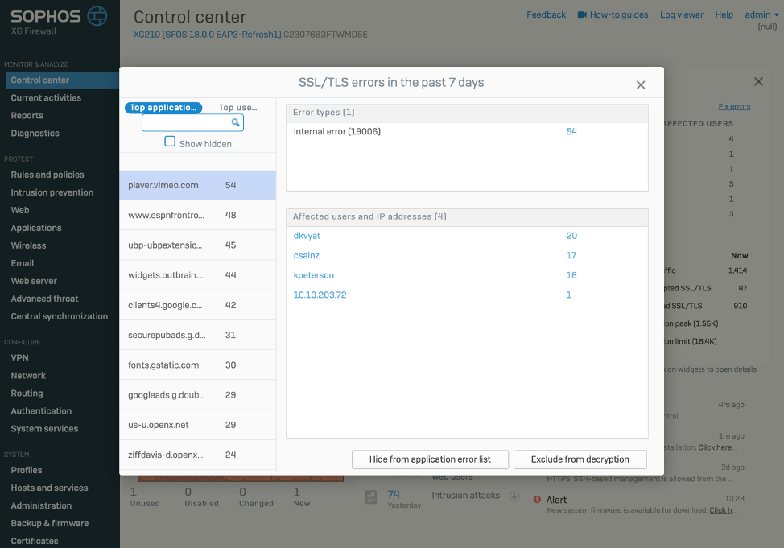
Task: Click the How-to guides video icon
Action: (x=581, y=15)
